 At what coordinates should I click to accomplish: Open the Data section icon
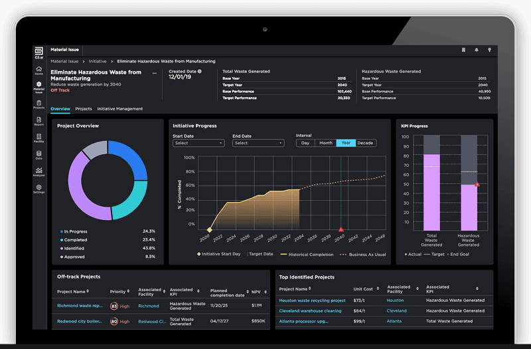pyautogui.click(x=39, y=155)
